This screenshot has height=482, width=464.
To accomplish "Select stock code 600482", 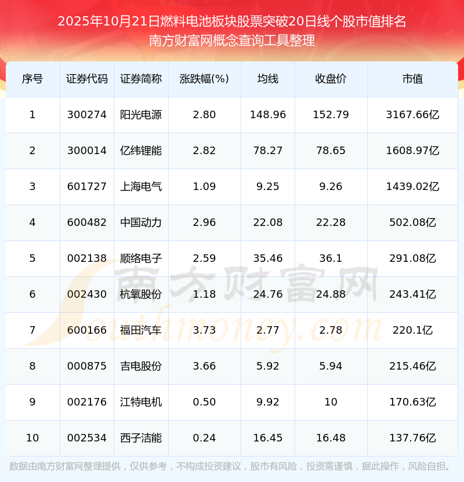I will click(x=87, y=222).
